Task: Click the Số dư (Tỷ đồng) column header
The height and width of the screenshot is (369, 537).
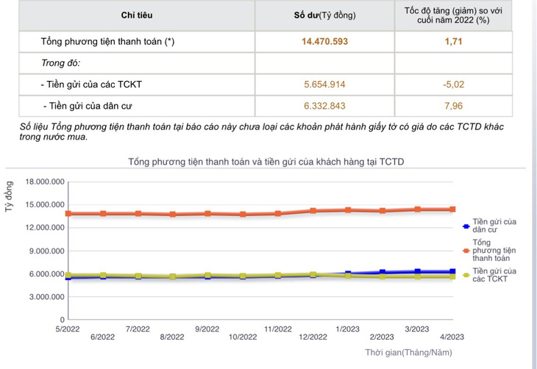Action: (x=324, y=15)
